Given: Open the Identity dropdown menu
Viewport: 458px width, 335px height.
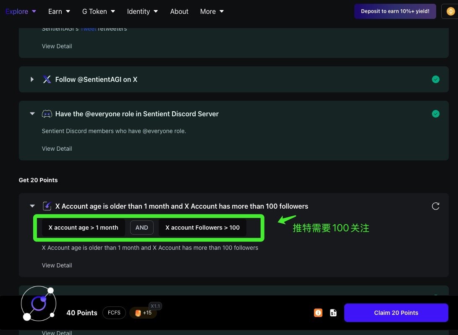Looking at the screenshot, I should (x=142, y=11).
